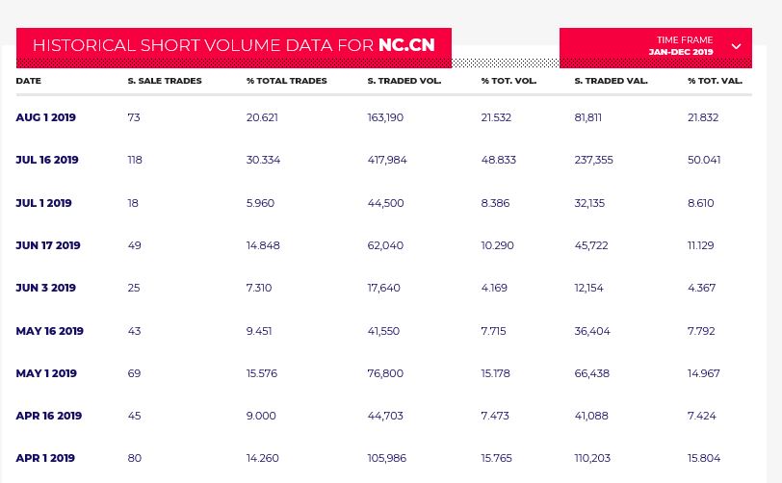Select the Jun 3 2019 date entry
Screen dimensions: 782x483
click(x=45, y=288)
